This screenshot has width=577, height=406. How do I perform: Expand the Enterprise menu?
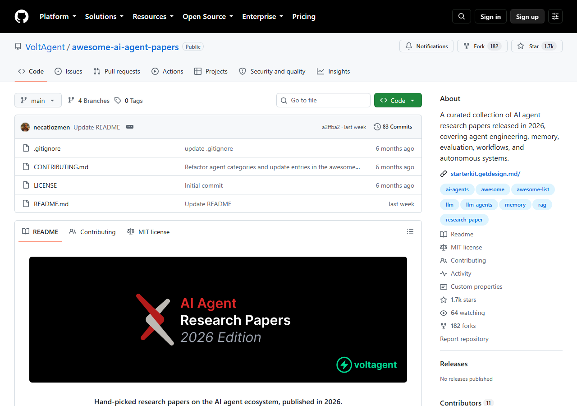(263, 17)
